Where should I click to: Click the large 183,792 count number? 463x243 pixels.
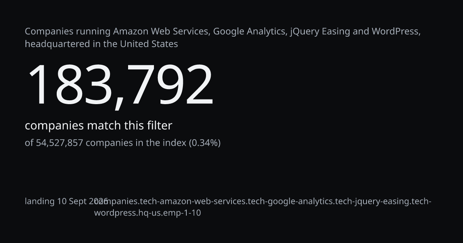coord(119,85)
